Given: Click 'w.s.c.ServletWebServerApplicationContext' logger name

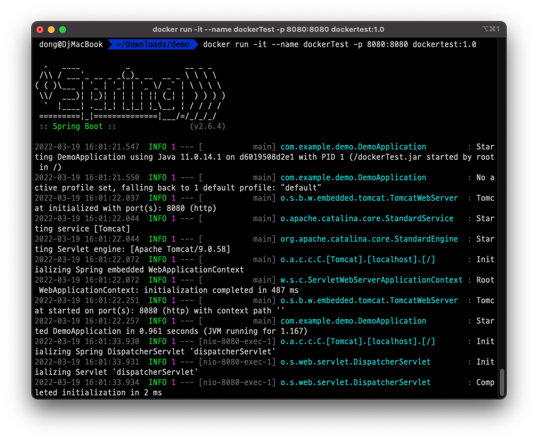Looking at the screenshot, I should [x=371, y=280].
